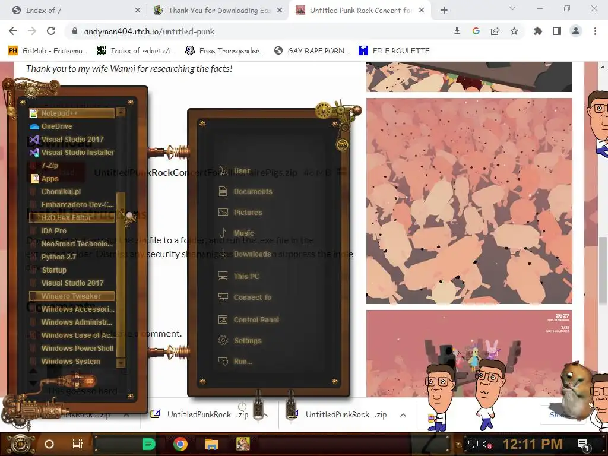Open Chrome from the taskbar

pos(180,444)
